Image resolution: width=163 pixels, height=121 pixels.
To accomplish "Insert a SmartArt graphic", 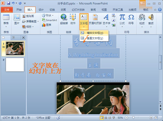I will pyautogui.click(x=49, y=20).
